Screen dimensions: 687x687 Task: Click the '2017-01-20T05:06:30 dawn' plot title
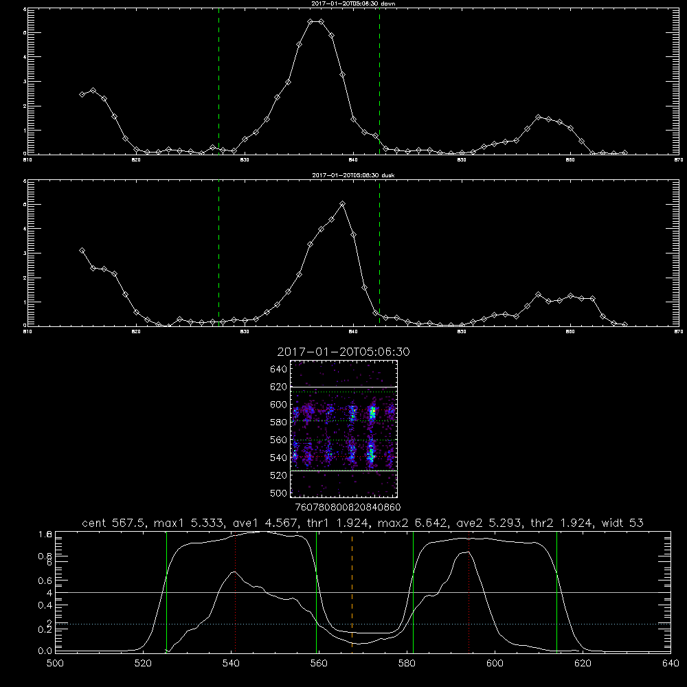point(353,3)
